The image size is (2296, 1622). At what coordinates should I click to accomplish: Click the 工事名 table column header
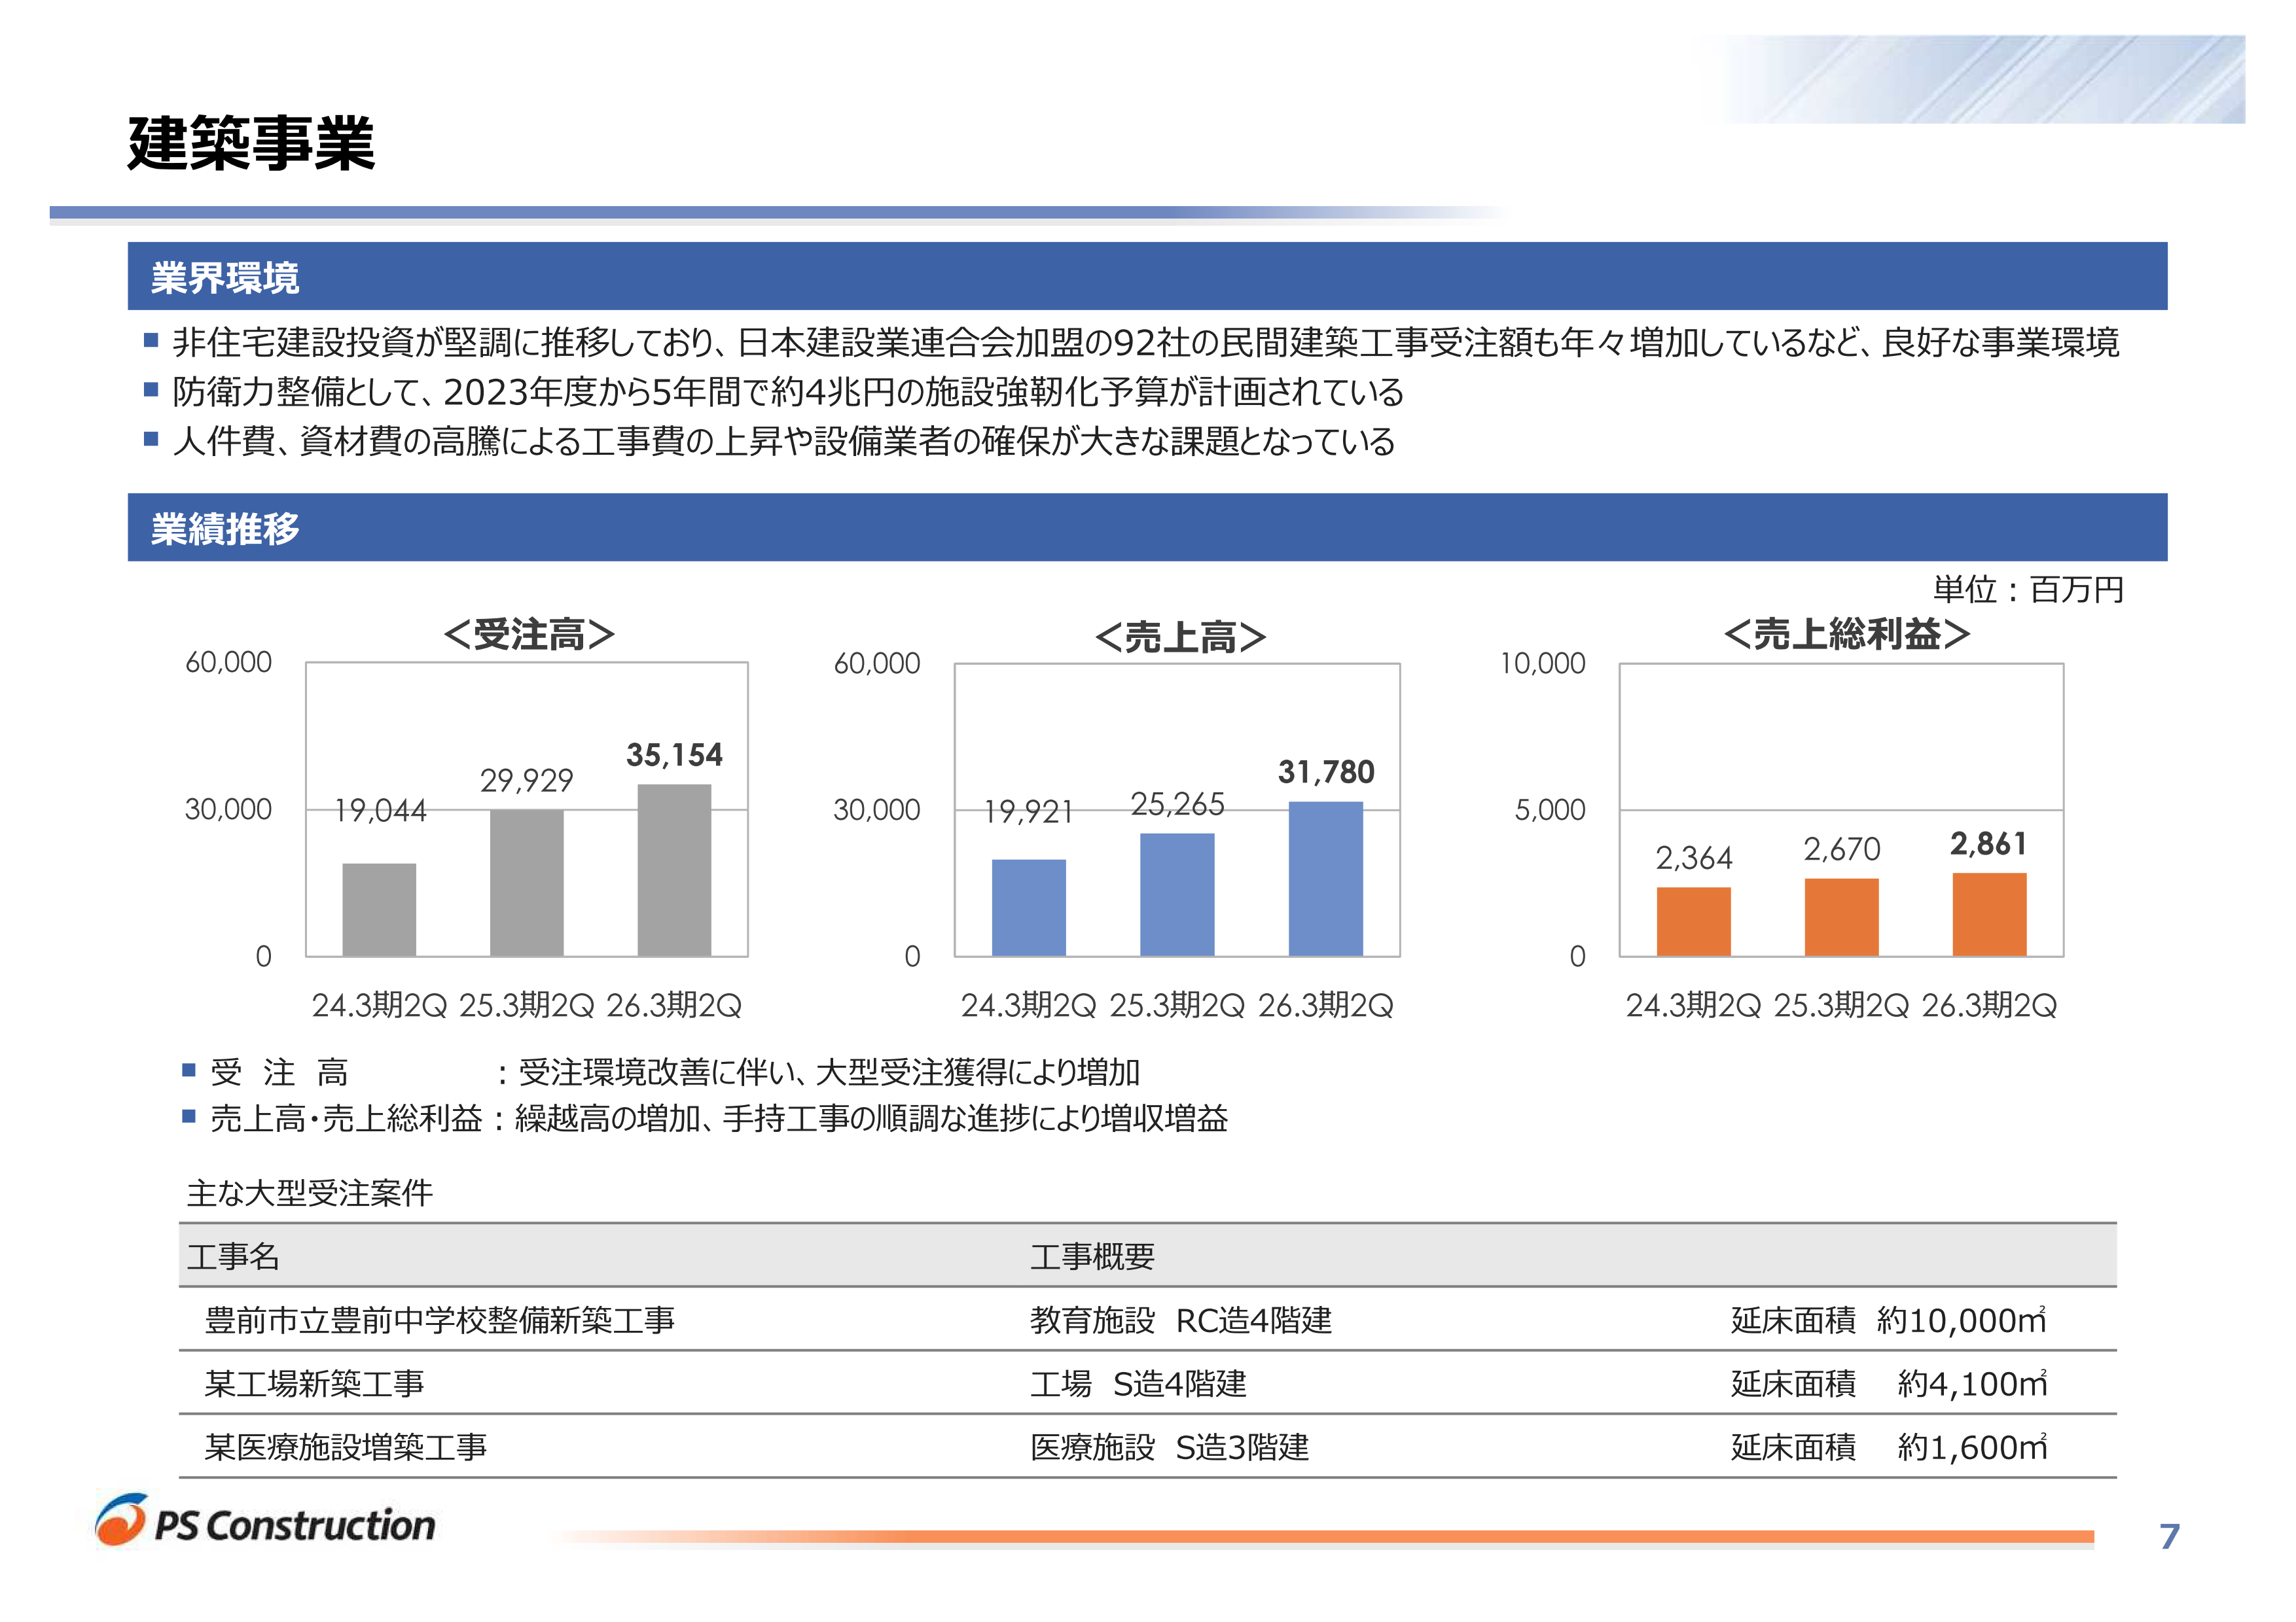pos(233,1256)
